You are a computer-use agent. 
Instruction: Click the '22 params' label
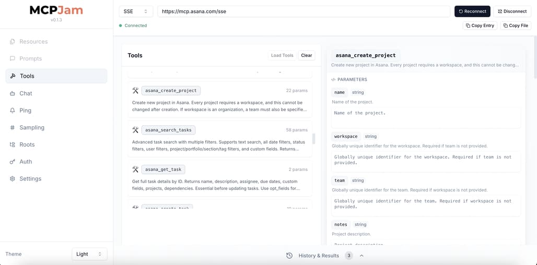point(297,91)
